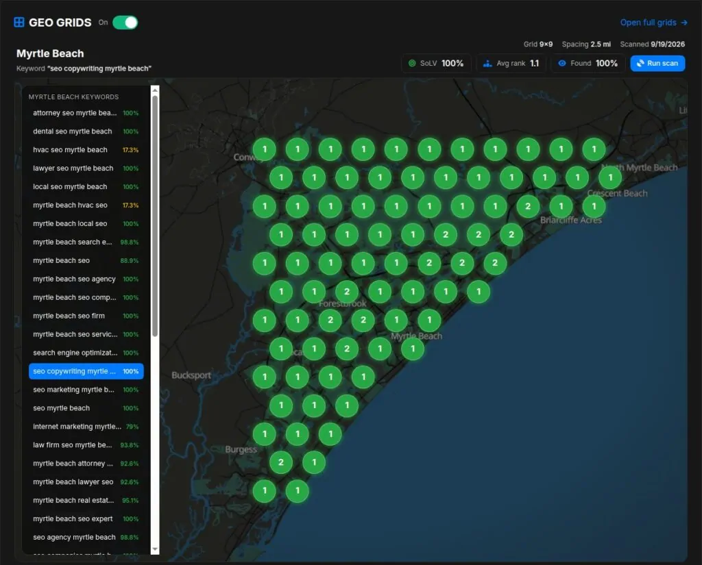The image size is (702, 565).
Task: Click the arrow icon beside Open full grids
Action: (x=684, y=23)
